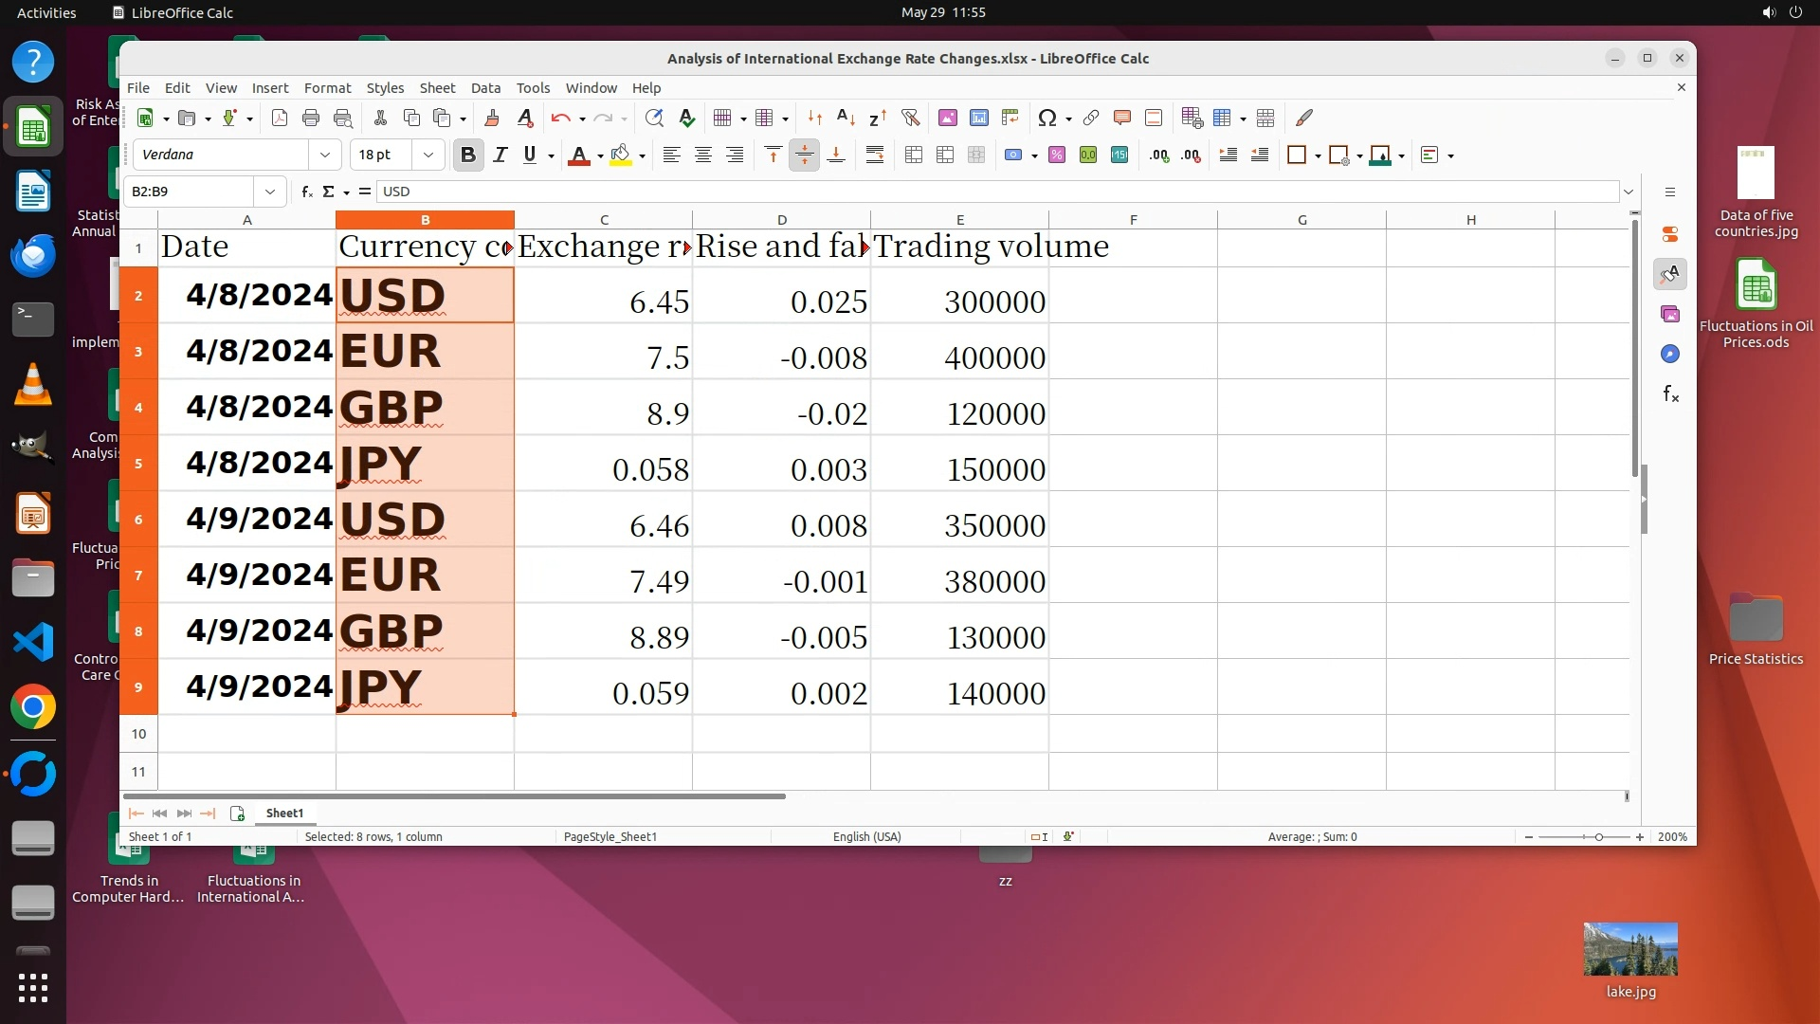Click the AutoFilter funnel icon

tap(910, 118)
